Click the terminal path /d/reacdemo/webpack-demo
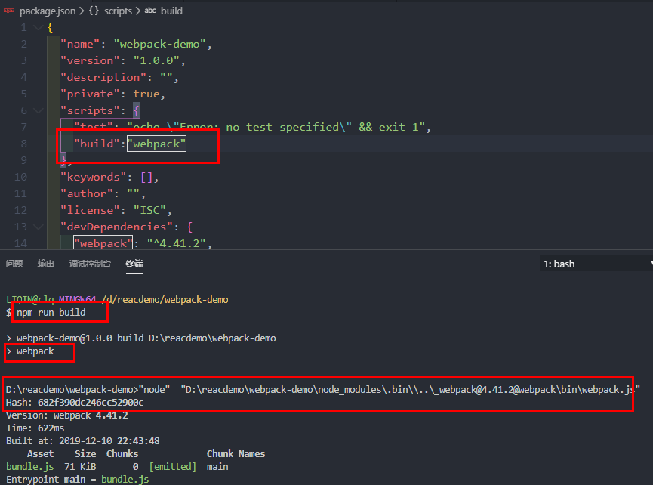Screen dimensions: 653x485 [x=165, y=300]
